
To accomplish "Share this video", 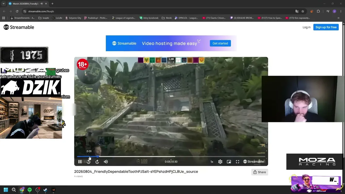I will 260,172.
